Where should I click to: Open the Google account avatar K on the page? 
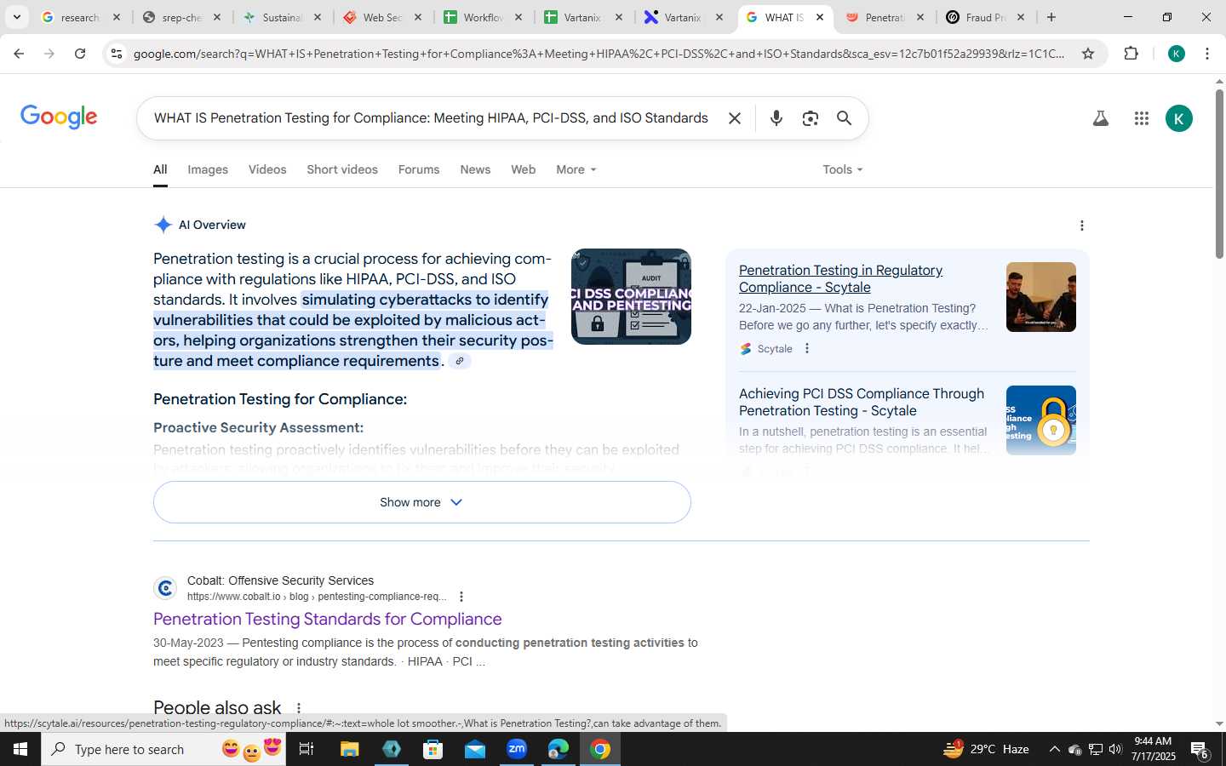(x=1178, y=118)
